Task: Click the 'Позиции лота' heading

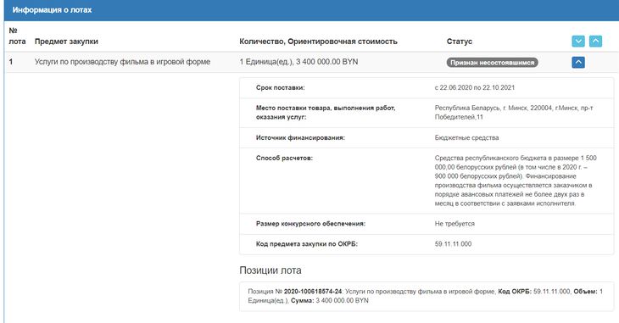Action: (x=270, y=270)
